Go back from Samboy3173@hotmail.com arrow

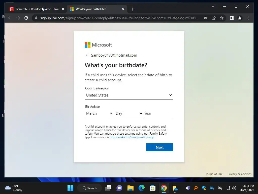coord(87,55)
